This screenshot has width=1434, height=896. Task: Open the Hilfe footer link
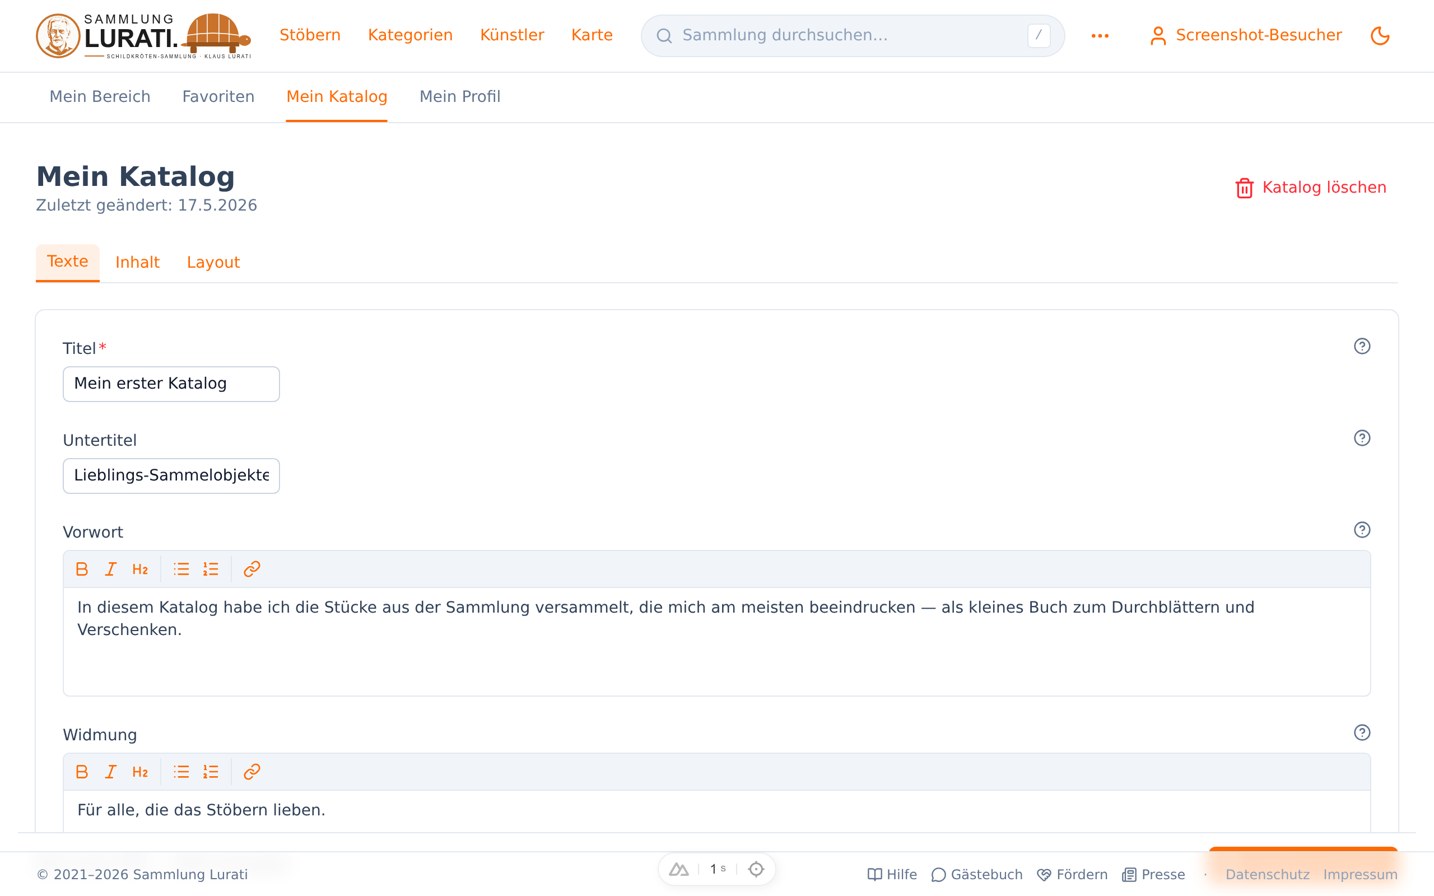pyautogui.click(x=892, y=875)
